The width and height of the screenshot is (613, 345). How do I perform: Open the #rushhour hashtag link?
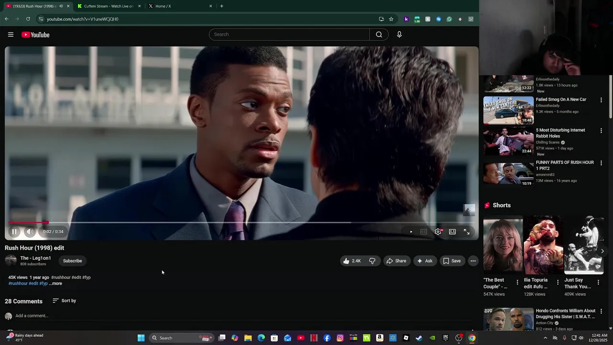(x=18, y=284)
